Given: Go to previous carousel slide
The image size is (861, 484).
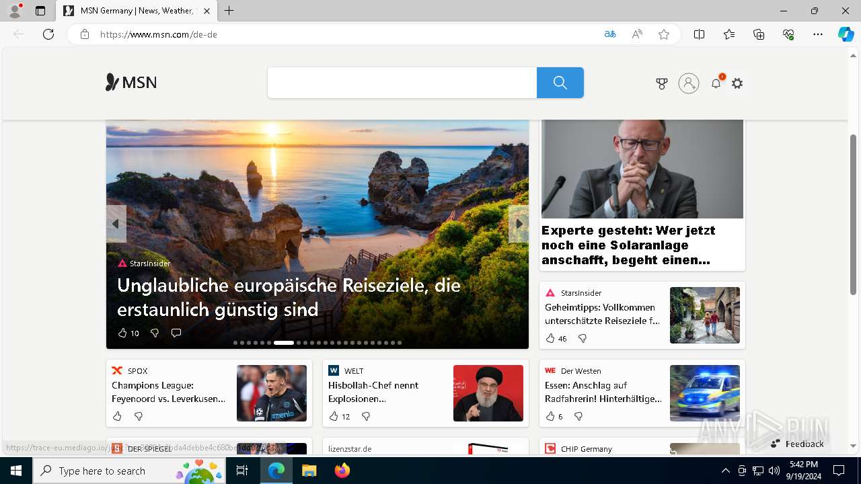Looking at the screenshot, I should [116, 224].
